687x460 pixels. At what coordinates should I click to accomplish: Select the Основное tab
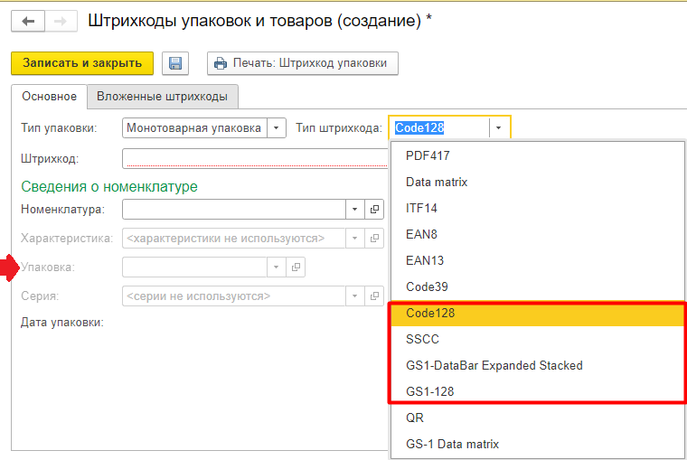(x=49, y=97)
